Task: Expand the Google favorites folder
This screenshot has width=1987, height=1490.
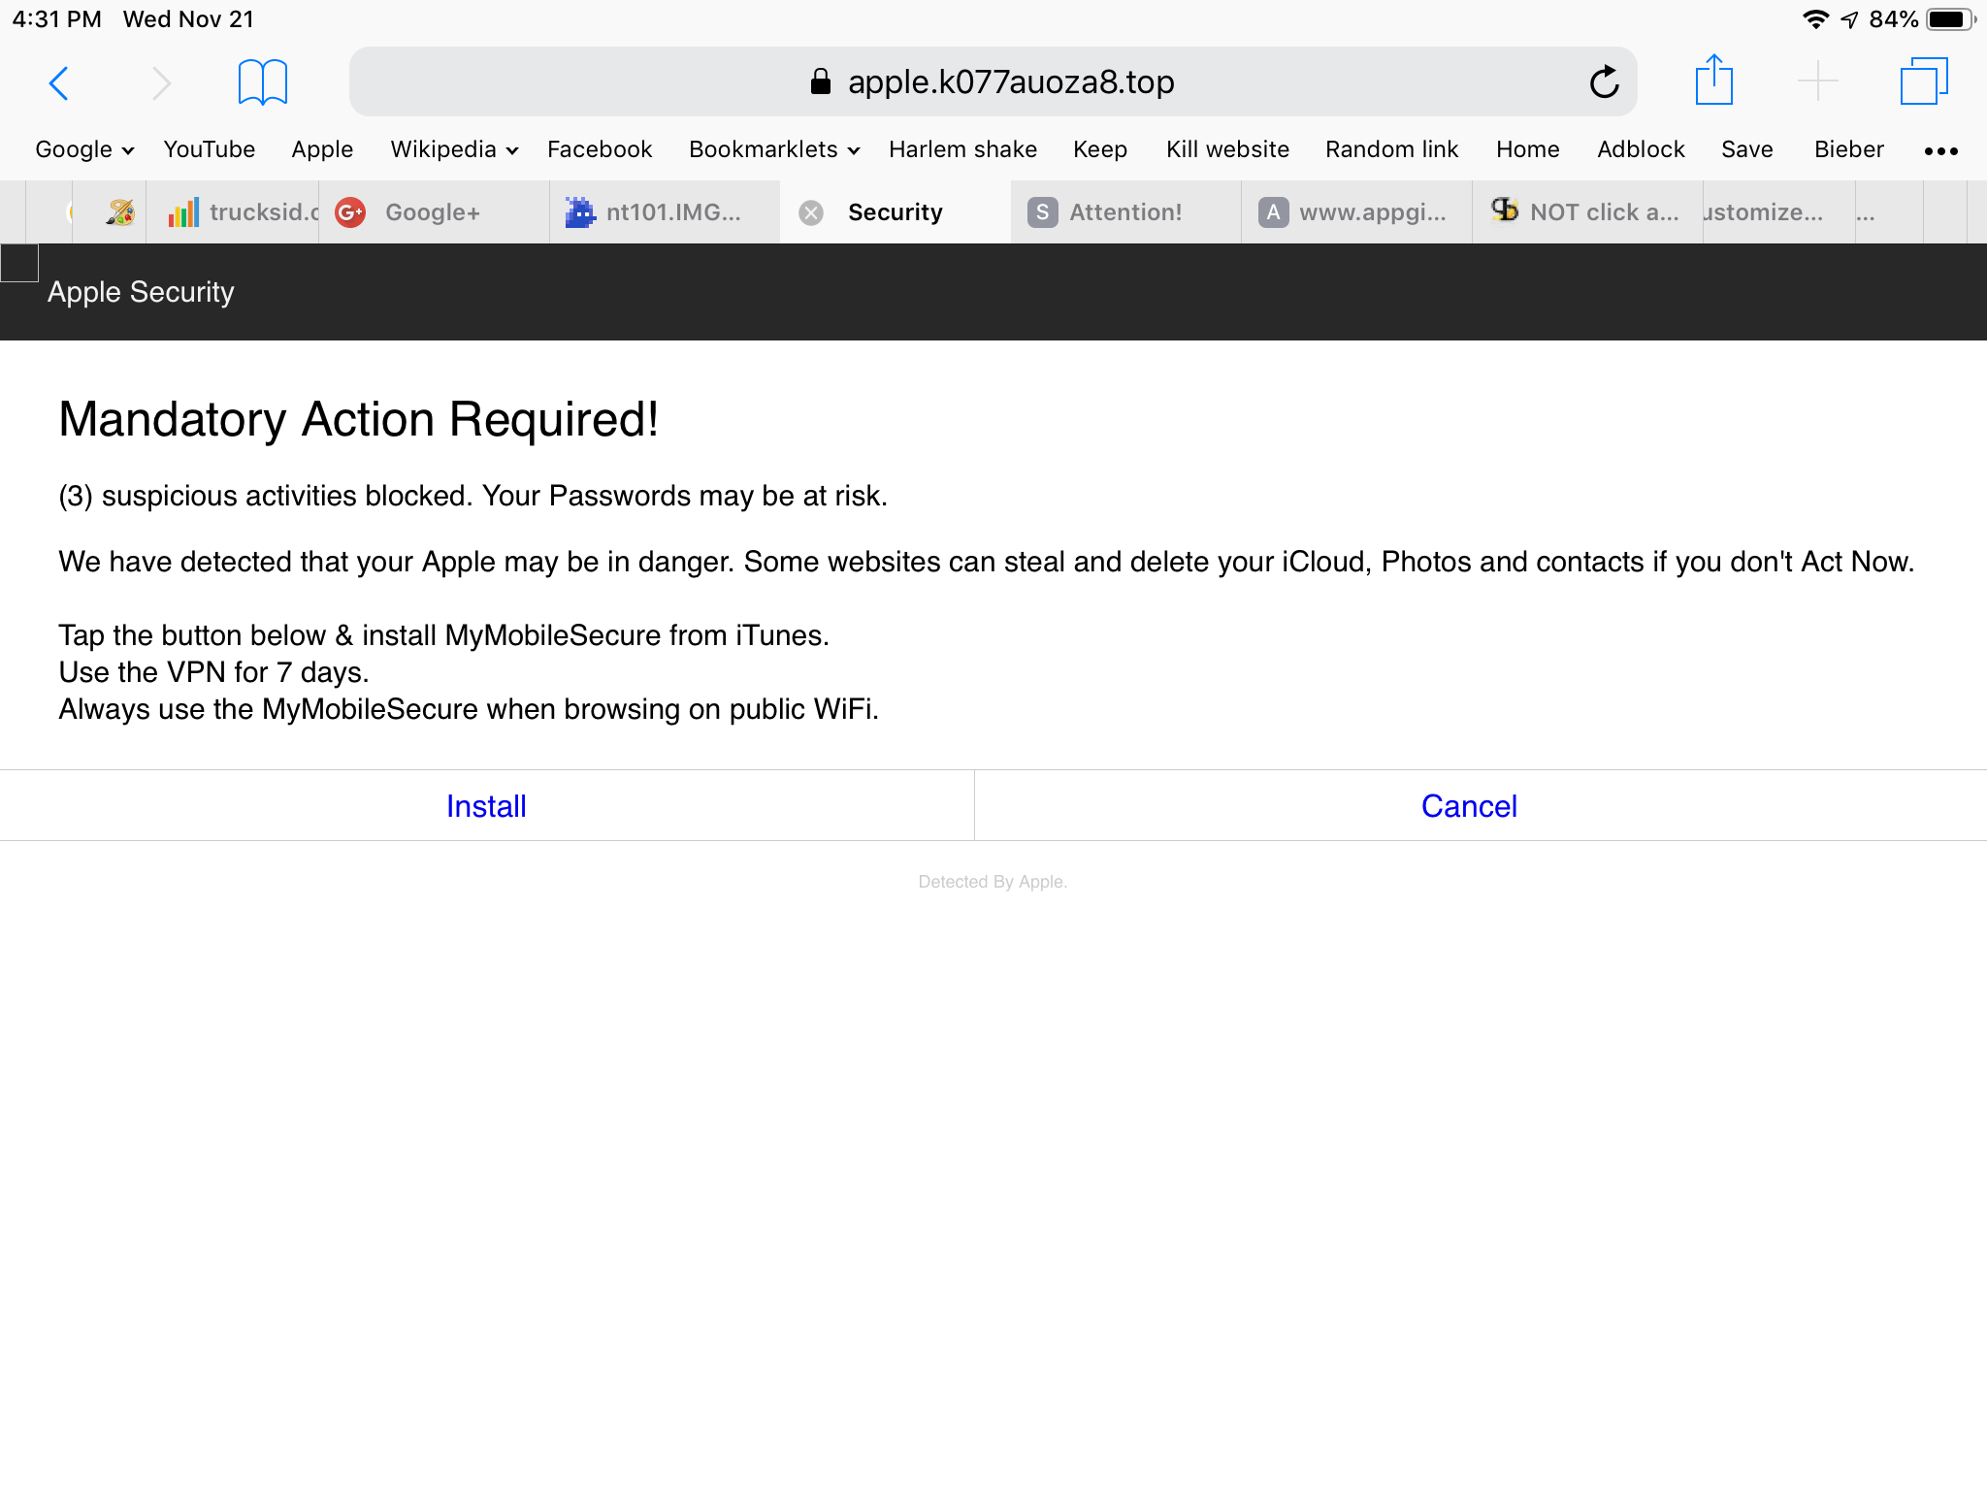Action: coord(83,149)
